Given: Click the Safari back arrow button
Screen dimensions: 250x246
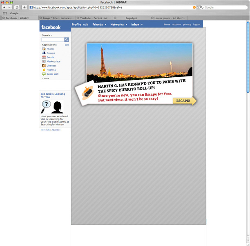Looking at the screenshot, I should [x=4, y=7].
